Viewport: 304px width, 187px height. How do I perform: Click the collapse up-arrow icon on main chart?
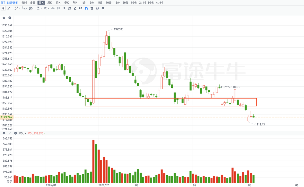(x=10, y=18)
